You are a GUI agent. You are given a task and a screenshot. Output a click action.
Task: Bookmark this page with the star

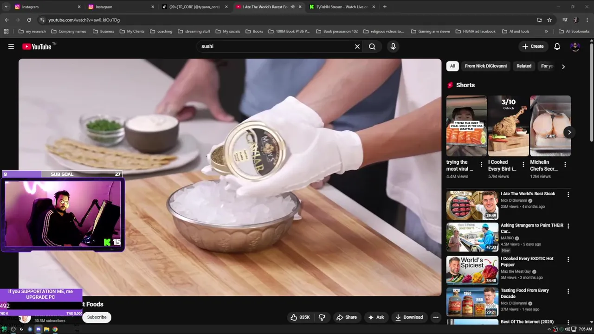pos(549,20)
